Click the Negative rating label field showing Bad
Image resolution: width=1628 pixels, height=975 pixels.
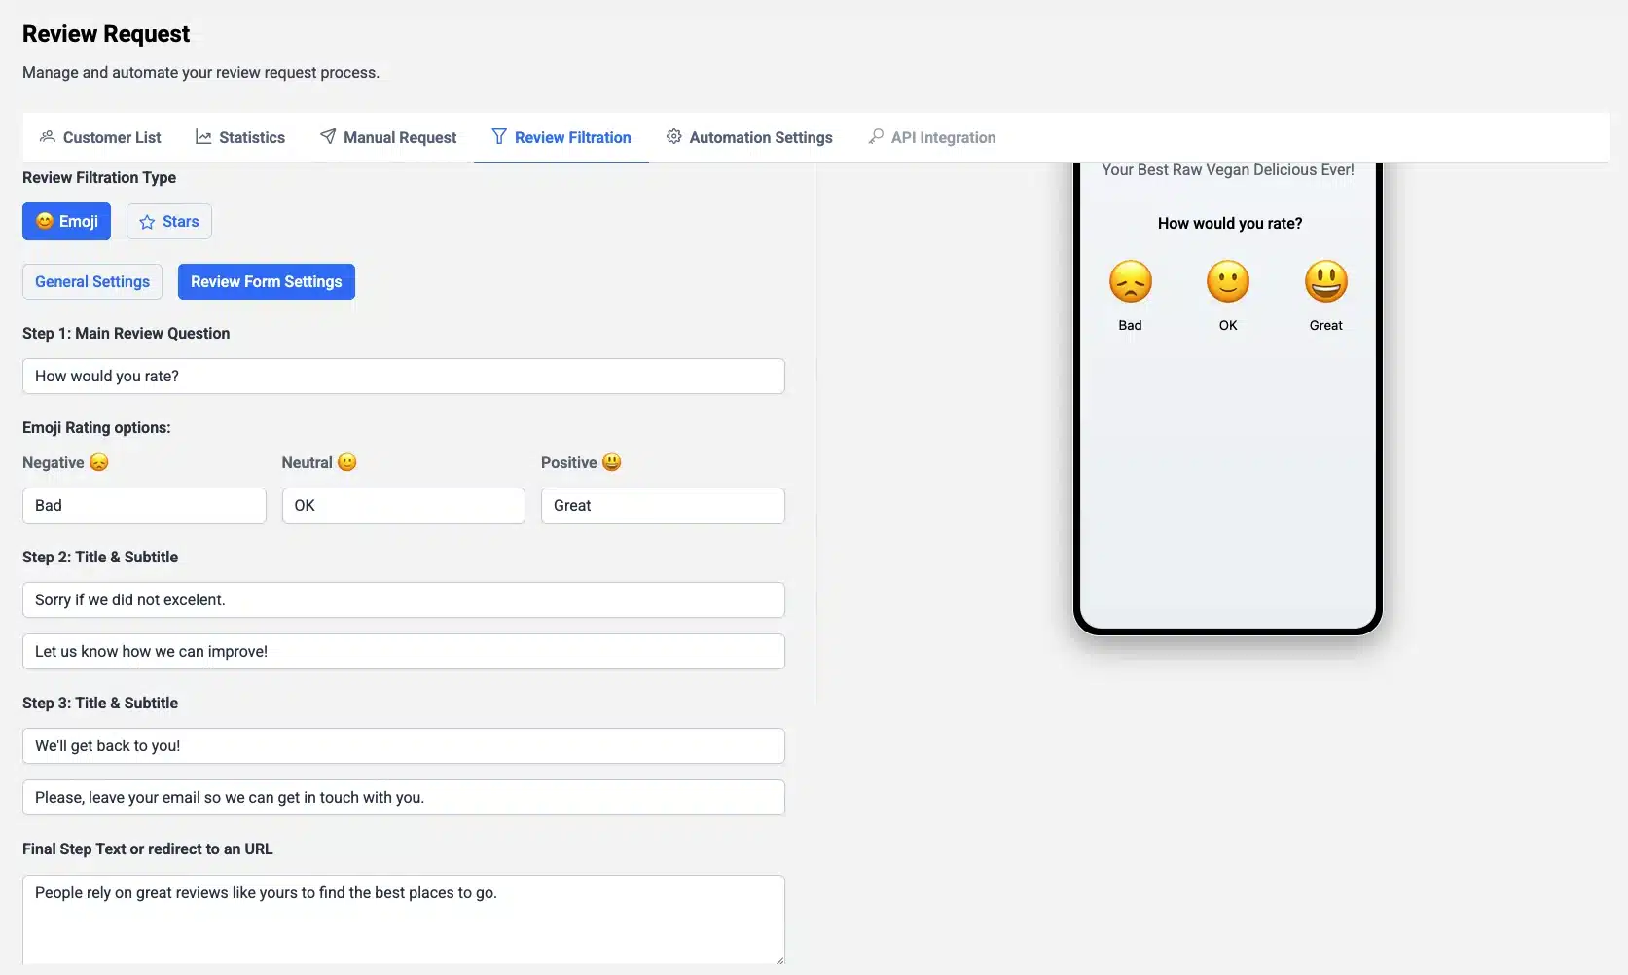[143, 505]
